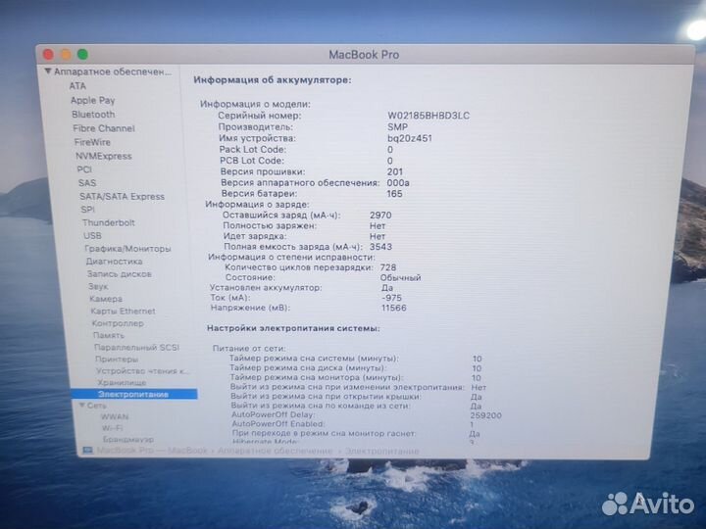Click the MacBook Pro window title
Screen dimensions: 706x529
364,55
